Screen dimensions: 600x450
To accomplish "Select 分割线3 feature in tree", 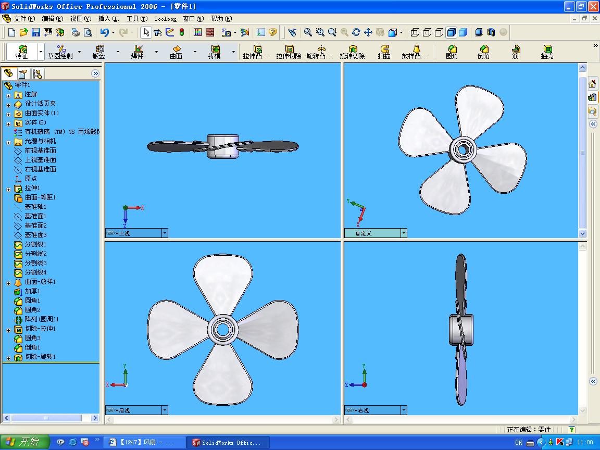I will point(30,263).
